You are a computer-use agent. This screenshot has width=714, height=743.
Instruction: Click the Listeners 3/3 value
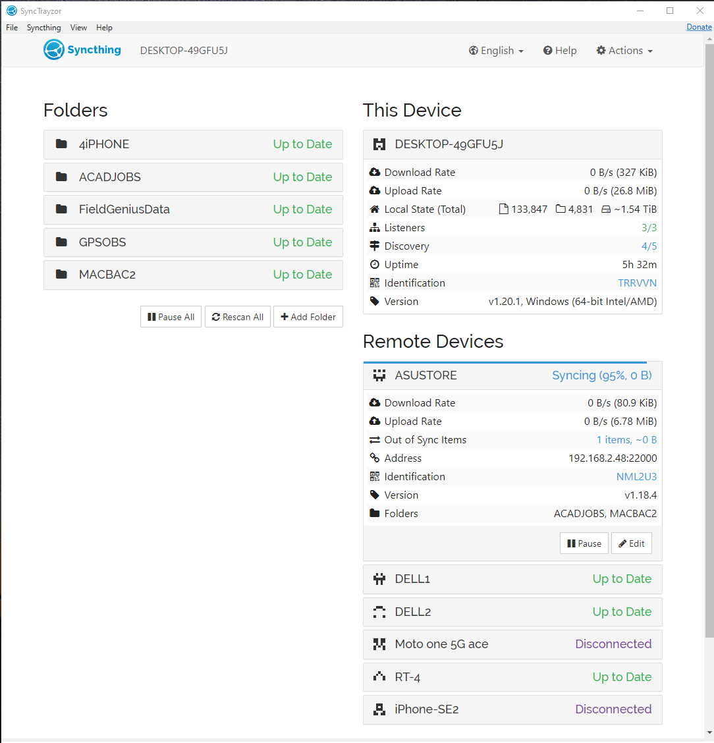point(649,227)
